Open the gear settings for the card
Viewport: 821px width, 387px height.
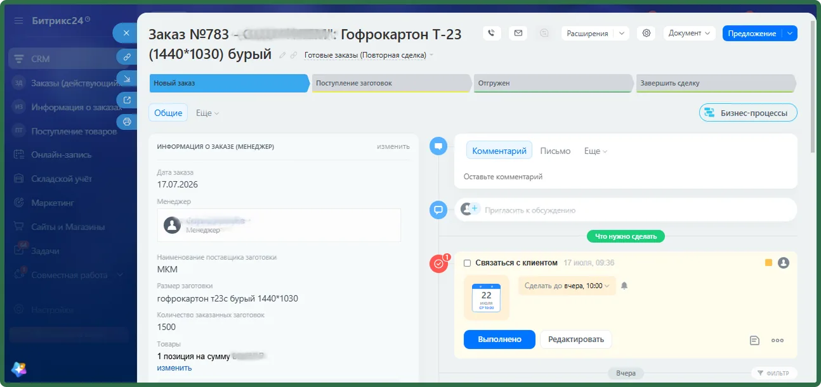647,33
